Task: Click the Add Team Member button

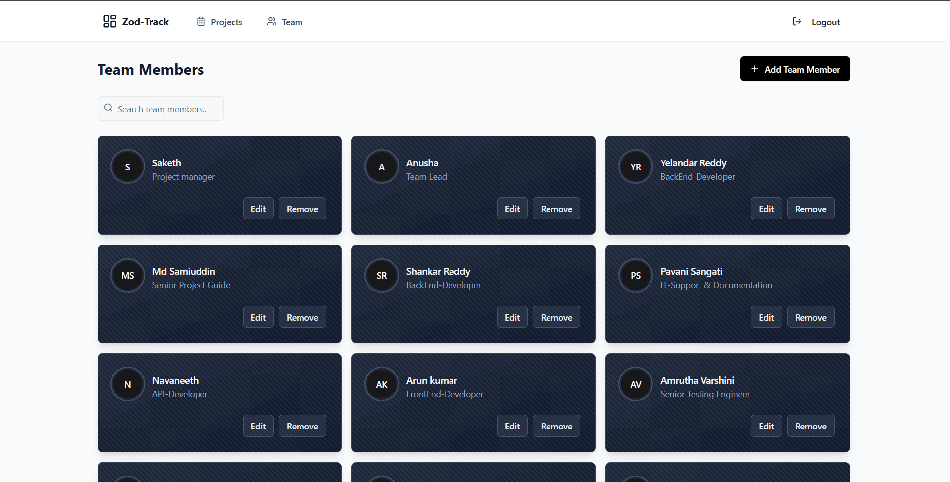Action: pyautogui.click(x=795, y=69)
